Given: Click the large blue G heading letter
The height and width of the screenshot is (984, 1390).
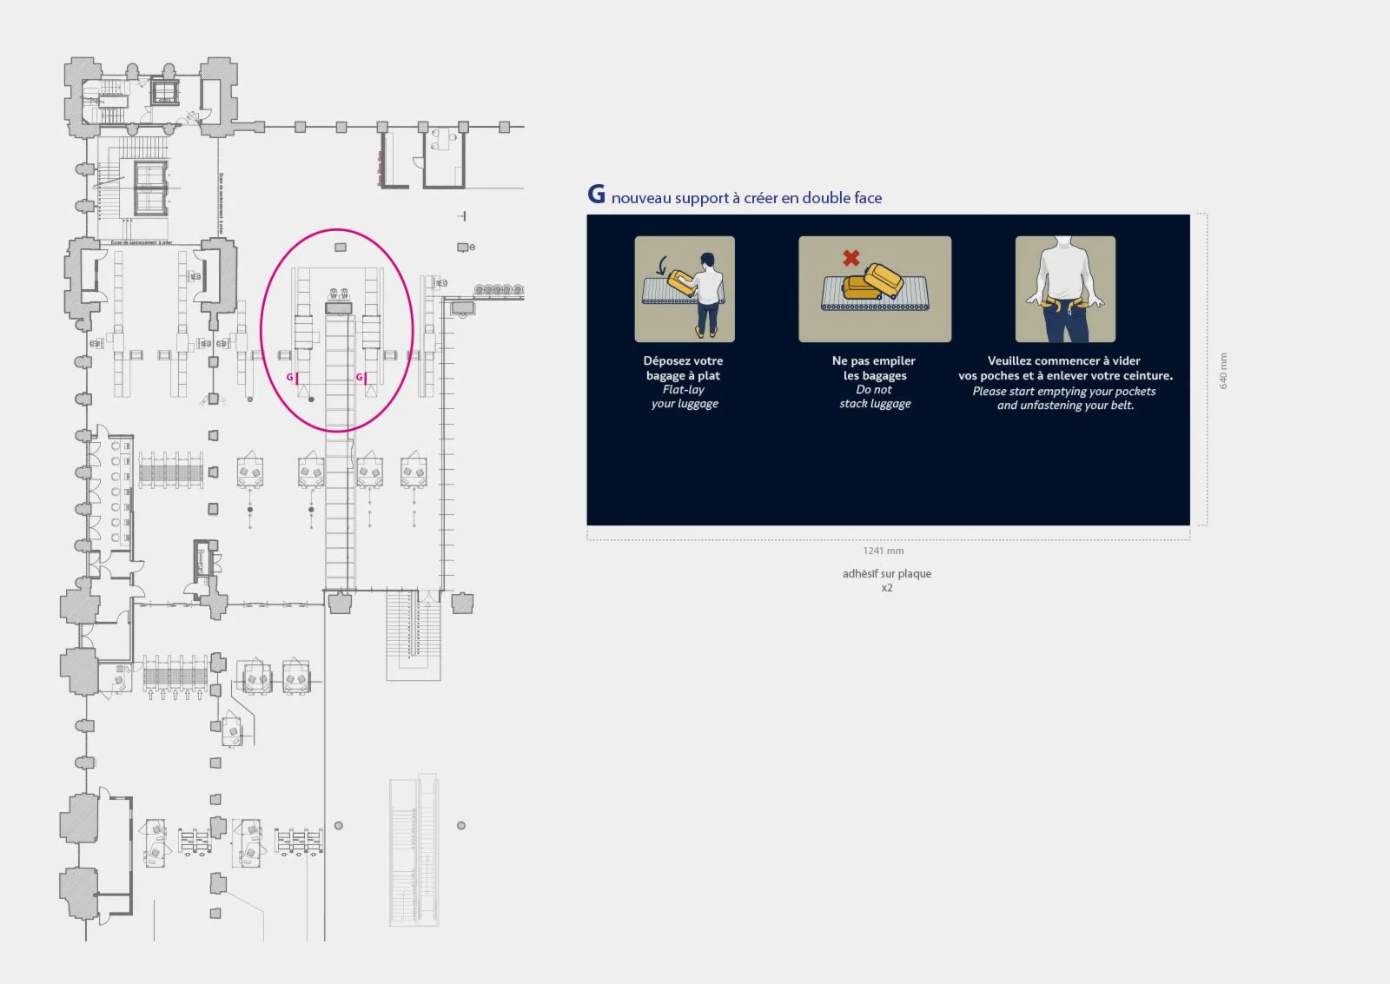Looking at the screenshot, I should (x=596, y=194).
